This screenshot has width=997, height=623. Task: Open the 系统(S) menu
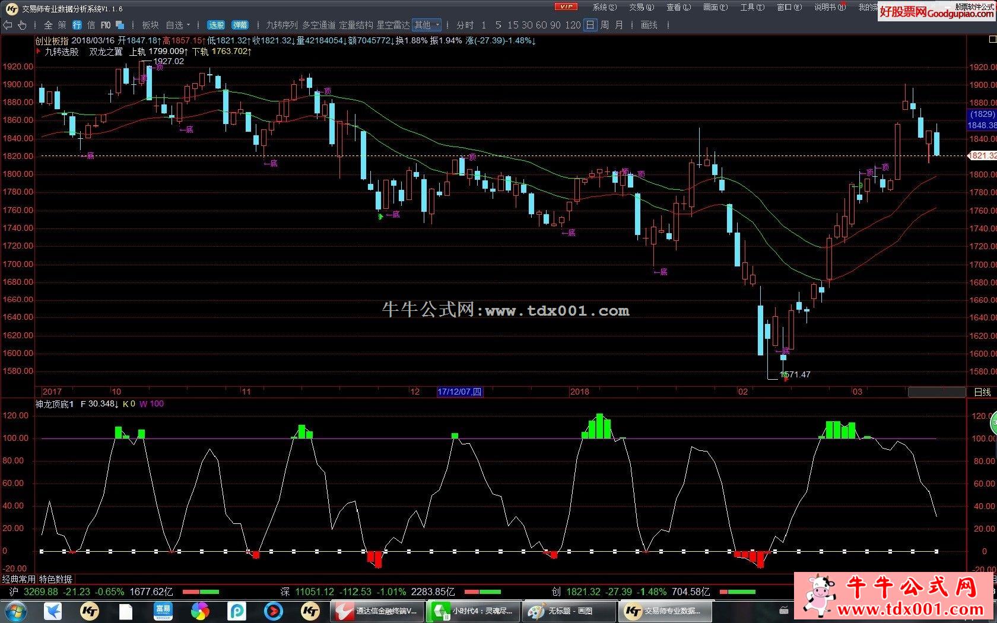[x=604, y=7]
